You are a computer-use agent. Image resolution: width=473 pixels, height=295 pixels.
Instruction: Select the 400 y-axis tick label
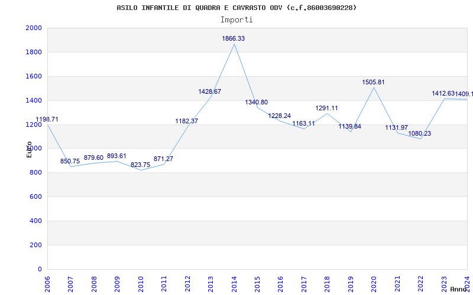click(35, 221)
